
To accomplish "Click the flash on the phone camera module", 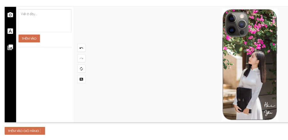I will (x=242, y=16).
